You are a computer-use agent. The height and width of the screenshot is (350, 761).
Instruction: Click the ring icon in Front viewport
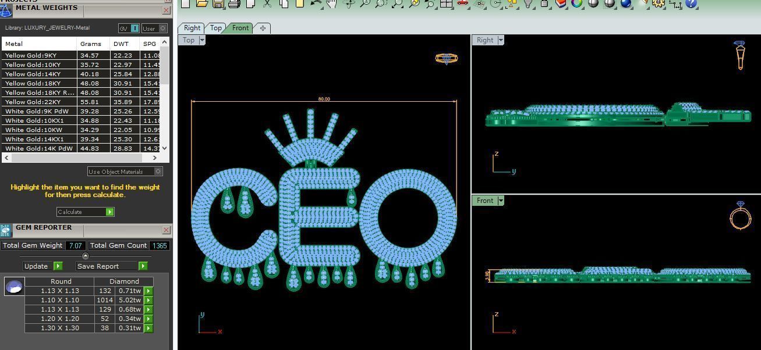coord(740,215)
